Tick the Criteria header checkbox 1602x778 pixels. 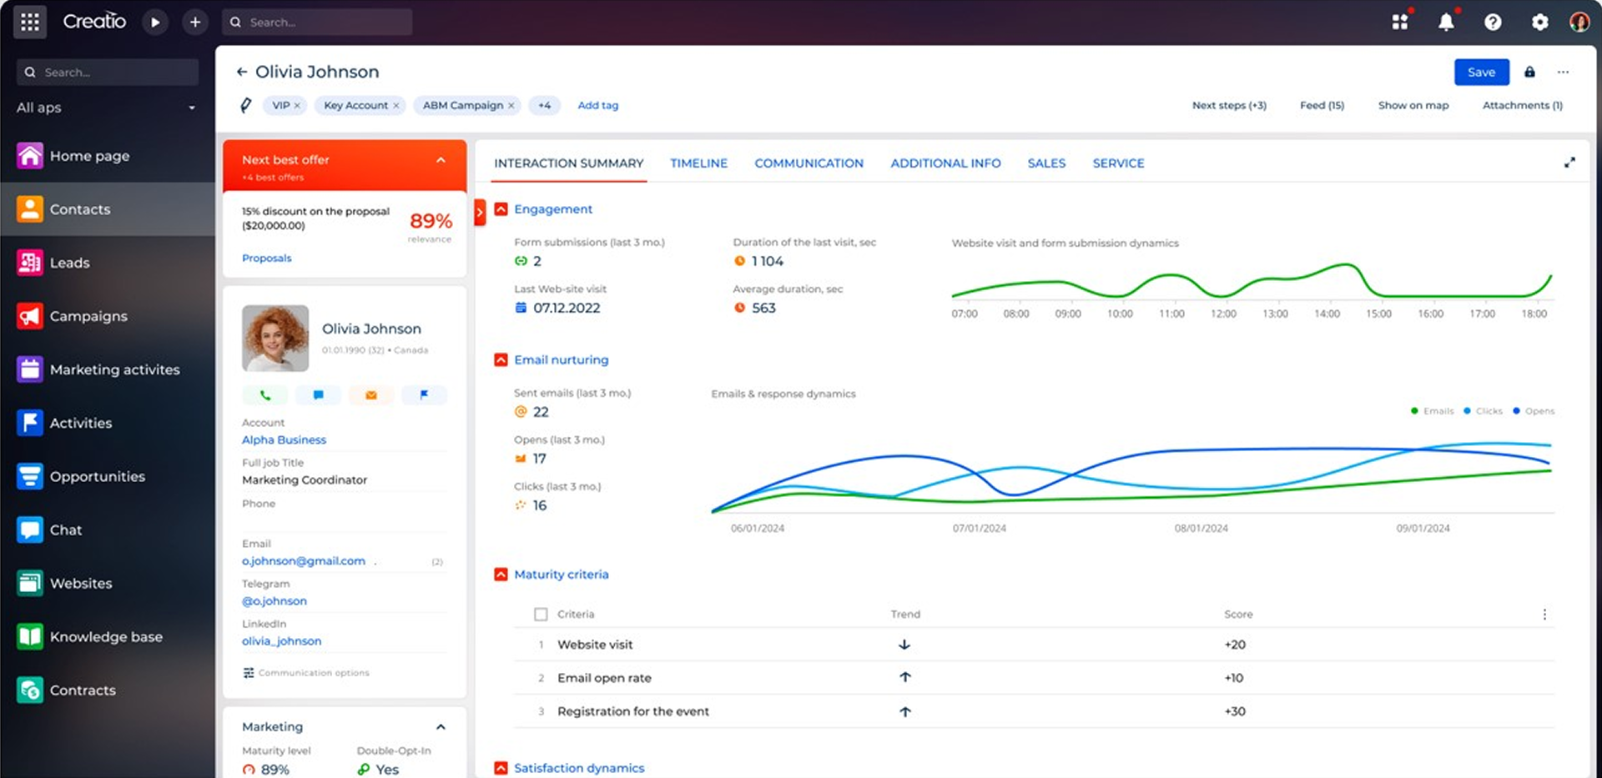[x=541, y=615]
